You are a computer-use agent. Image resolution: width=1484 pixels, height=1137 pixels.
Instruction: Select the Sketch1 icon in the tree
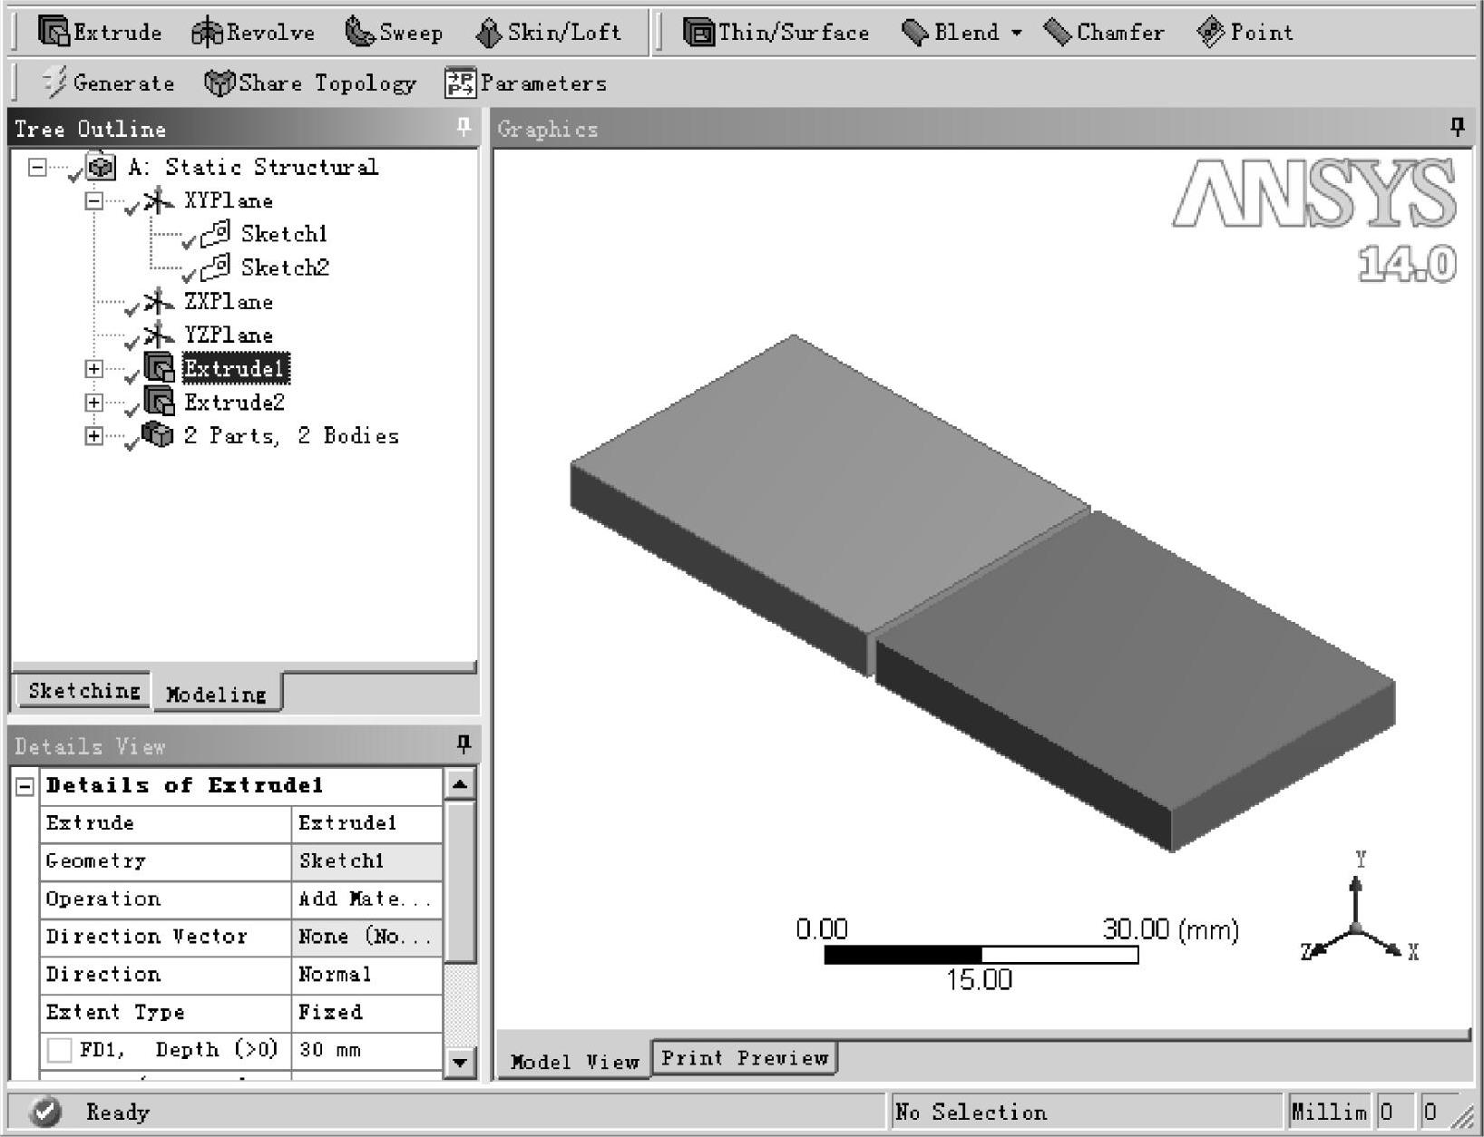pyautogui.click(x=215, y=234)
